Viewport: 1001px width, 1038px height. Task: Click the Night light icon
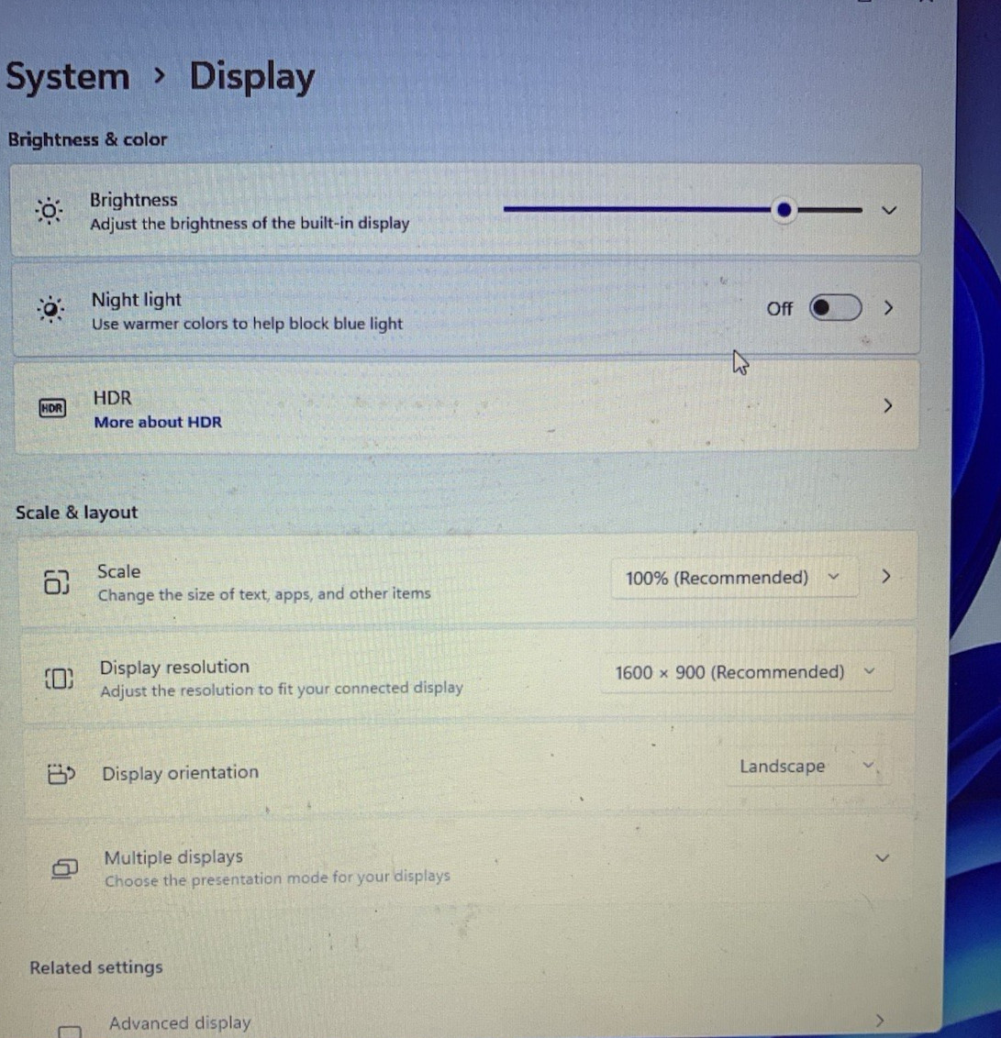50,309
